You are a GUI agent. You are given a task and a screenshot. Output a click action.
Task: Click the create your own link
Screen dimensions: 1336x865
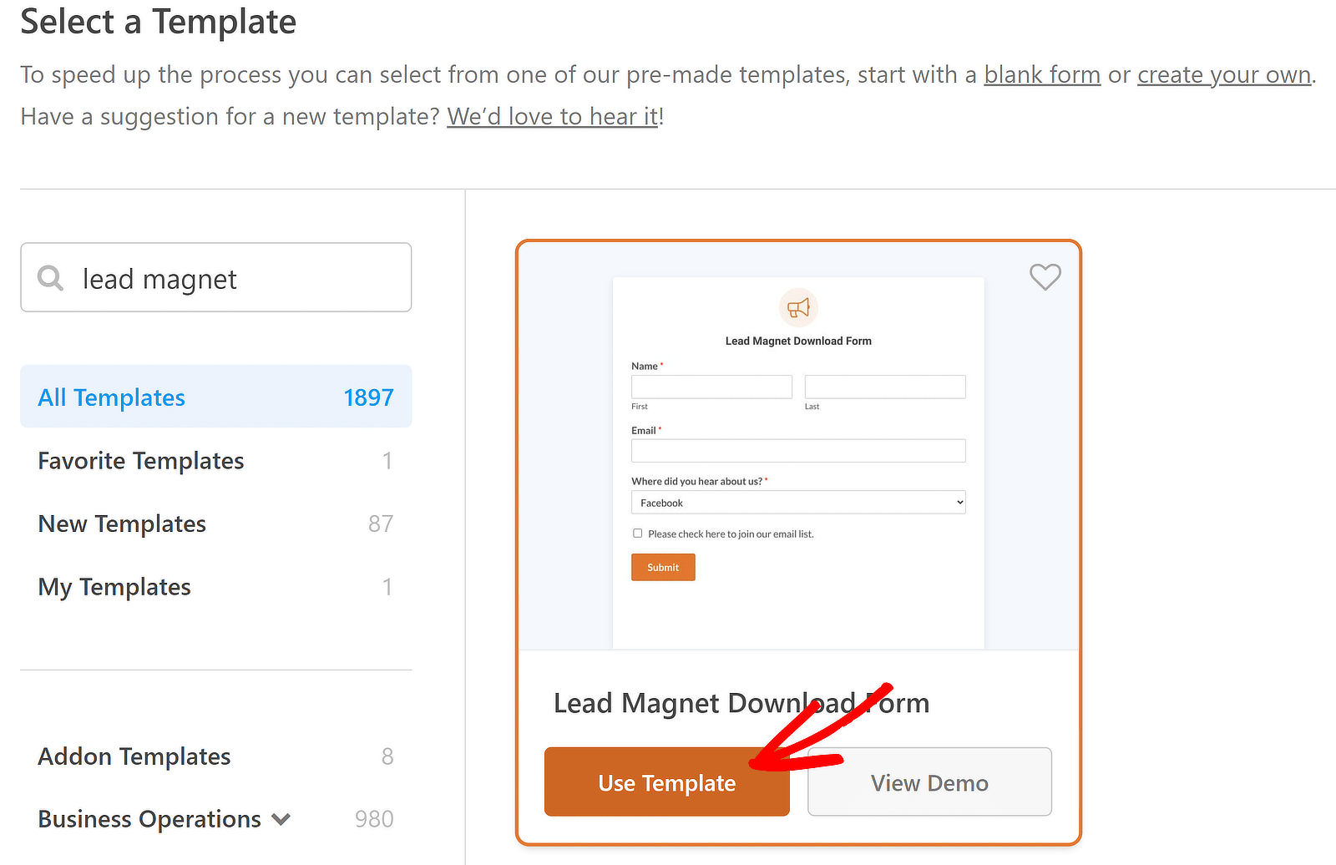coord(1223,74)
